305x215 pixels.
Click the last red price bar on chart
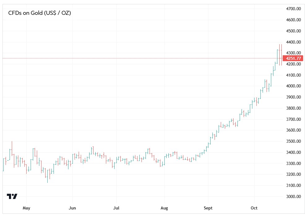click(281, 55)
